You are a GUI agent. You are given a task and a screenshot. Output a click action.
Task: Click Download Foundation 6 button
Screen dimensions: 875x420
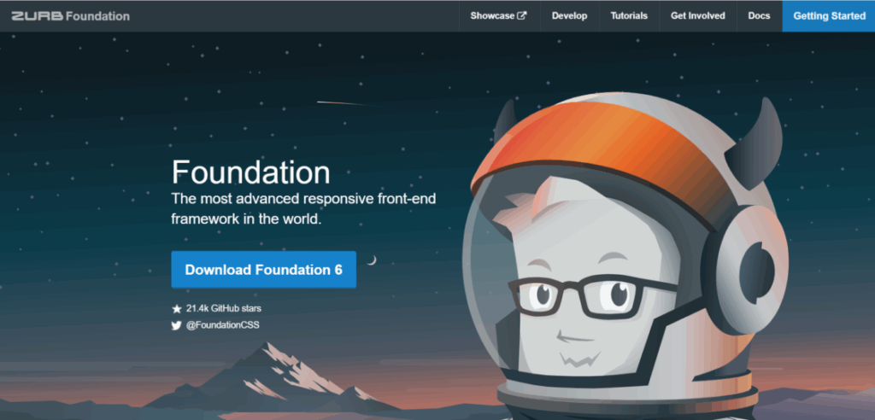(x=263, y=270)
